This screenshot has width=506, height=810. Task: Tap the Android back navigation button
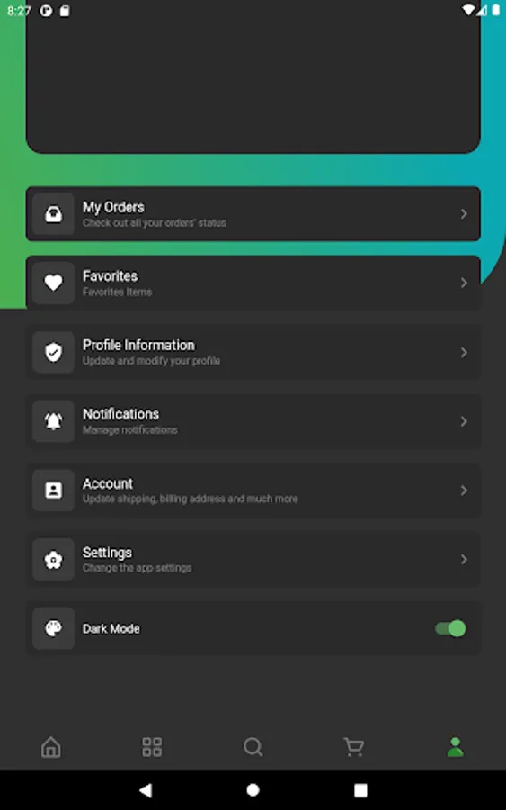click(146, 790)
